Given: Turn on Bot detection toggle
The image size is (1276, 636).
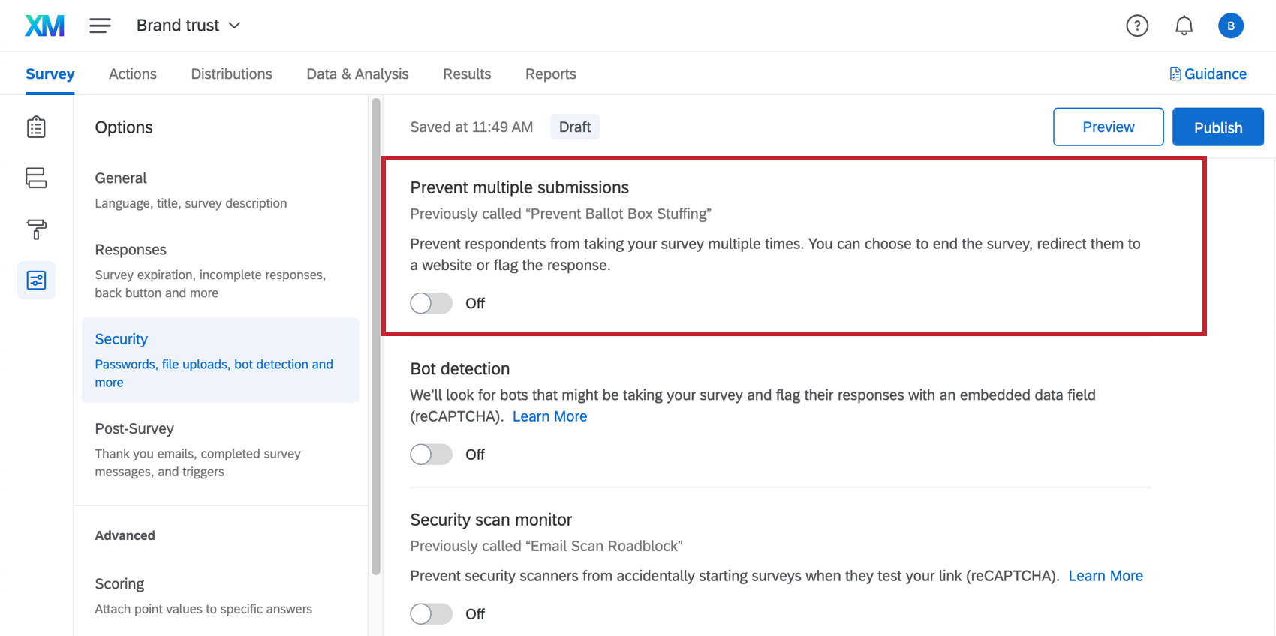Looking at the screenshot, I should [431, 454].
